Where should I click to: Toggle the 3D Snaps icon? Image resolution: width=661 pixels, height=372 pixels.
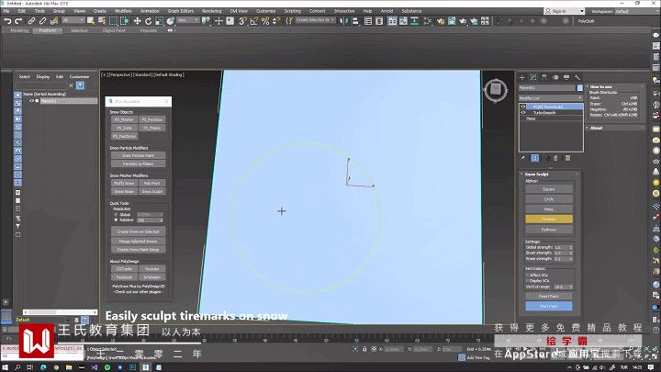tap(242, 20)
